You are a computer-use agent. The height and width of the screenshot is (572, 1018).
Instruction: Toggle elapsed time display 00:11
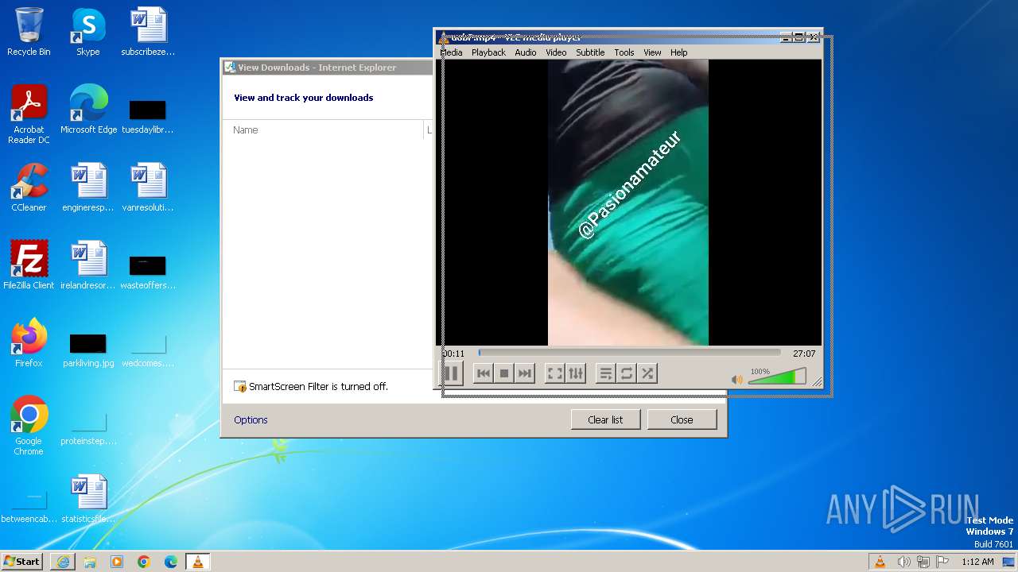[453, 354]
